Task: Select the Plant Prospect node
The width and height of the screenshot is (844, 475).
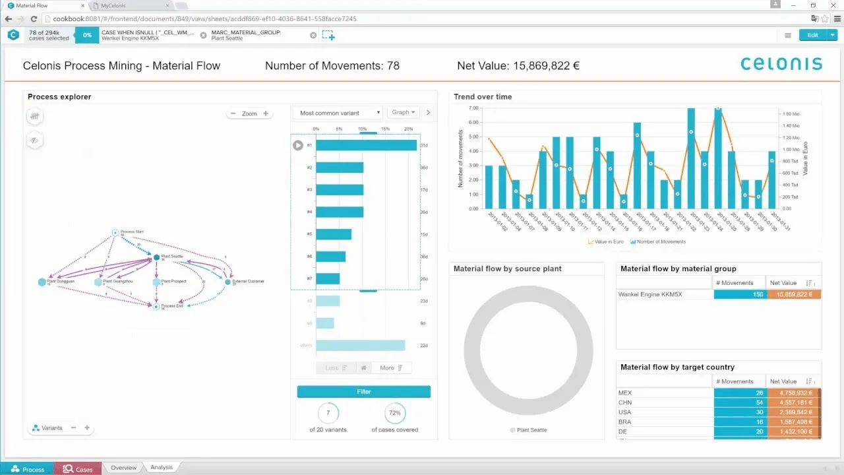Action: coord(156,282)
